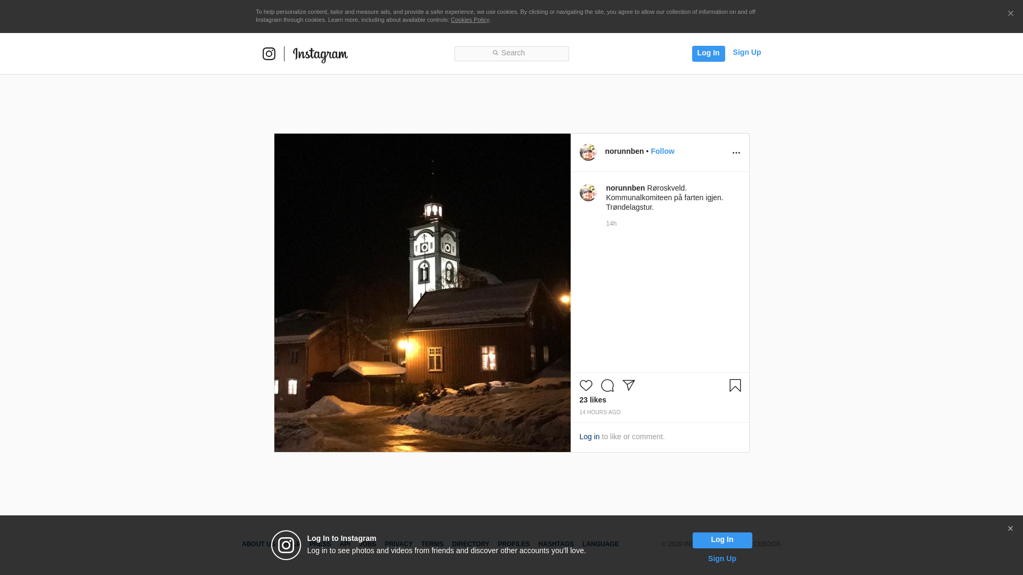The image size is (1023, 575).
Task: Click the 14 HOURS AGO timestamp
Action: coord(600,413)
